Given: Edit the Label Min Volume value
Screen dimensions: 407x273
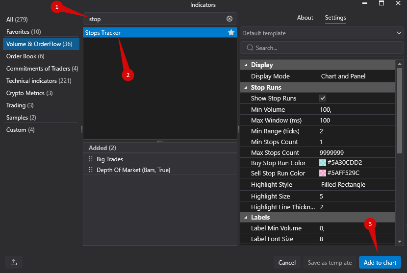Looking at the screenshot, I should click(356, 228).
